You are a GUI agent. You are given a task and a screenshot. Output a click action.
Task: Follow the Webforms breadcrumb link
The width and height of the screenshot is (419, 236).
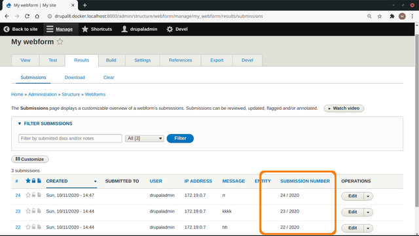[x=95, y=94]
